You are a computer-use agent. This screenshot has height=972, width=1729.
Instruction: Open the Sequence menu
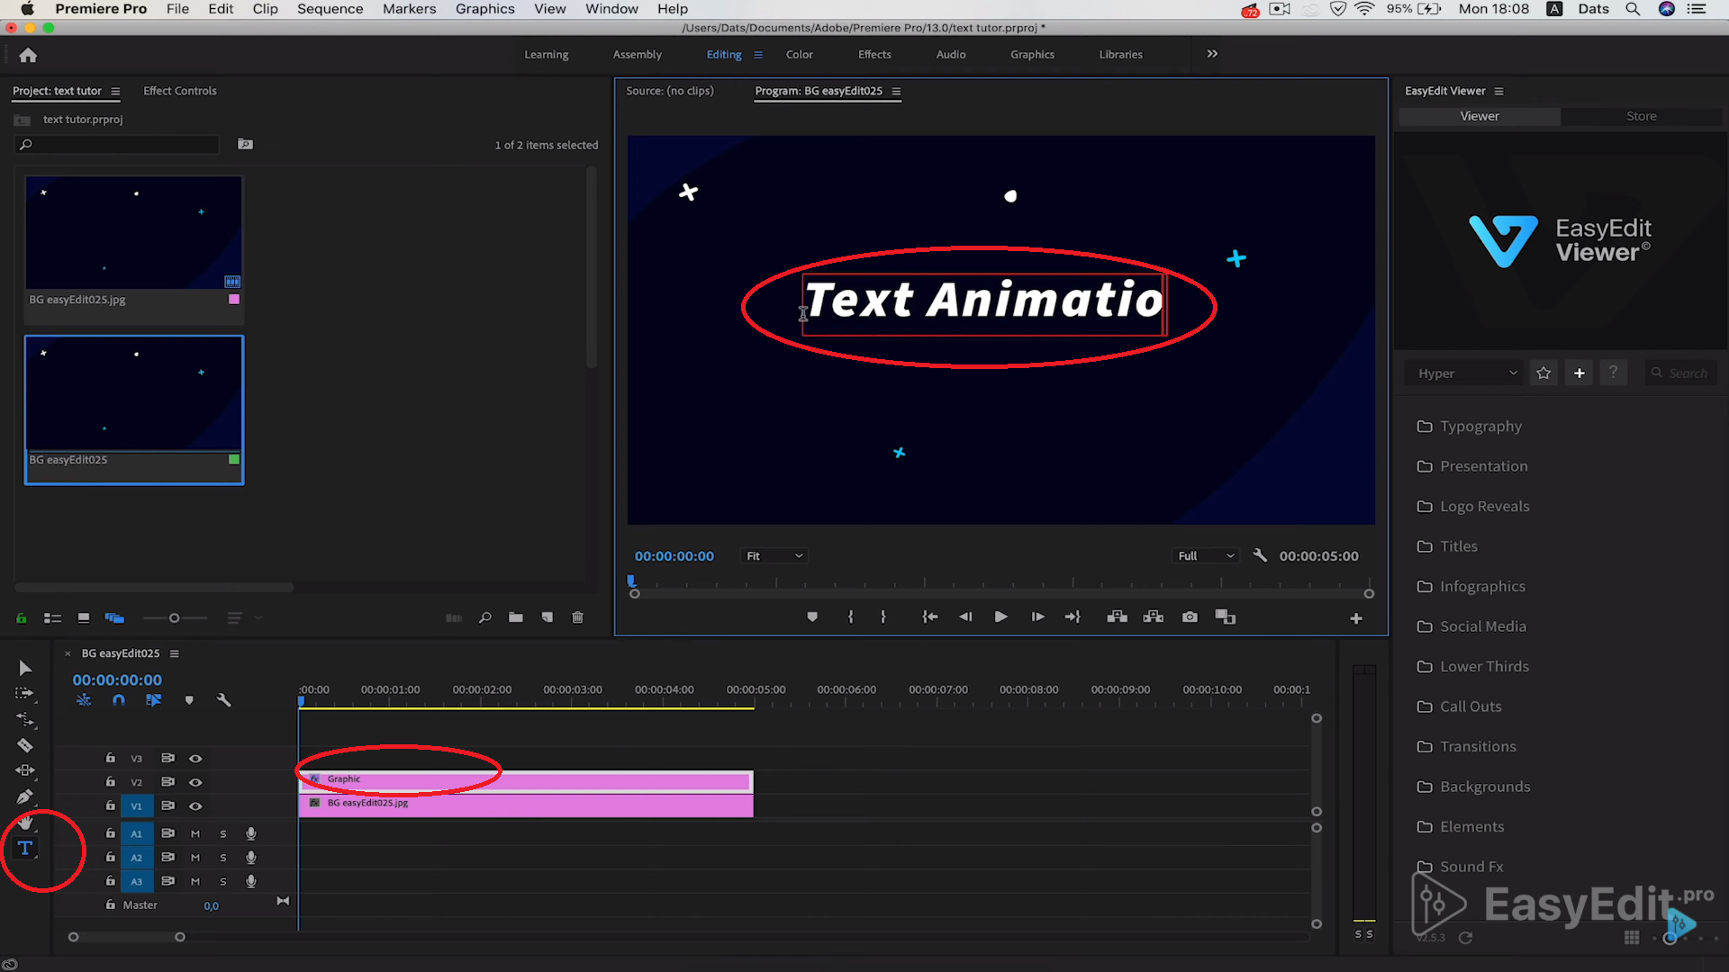coord(330,8)
